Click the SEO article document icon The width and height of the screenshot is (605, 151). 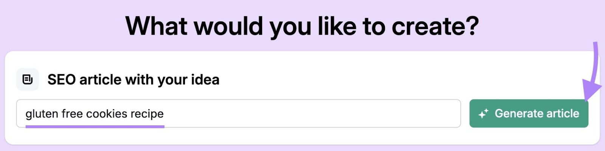(28, 79)
